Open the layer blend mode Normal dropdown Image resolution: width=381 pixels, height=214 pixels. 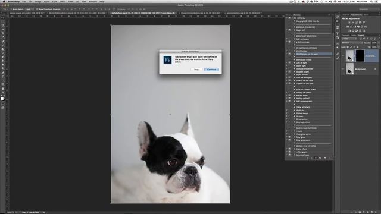click(352, 43)
